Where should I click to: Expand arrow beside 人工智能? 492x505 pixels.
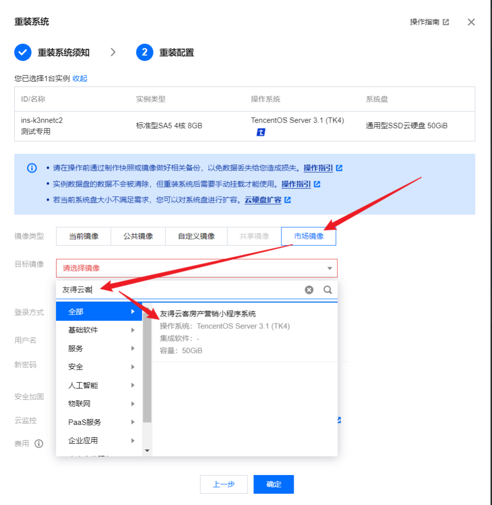point(133,385)
